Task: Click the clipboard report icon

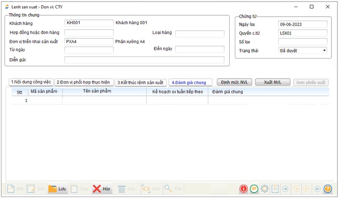Action: 275,189
